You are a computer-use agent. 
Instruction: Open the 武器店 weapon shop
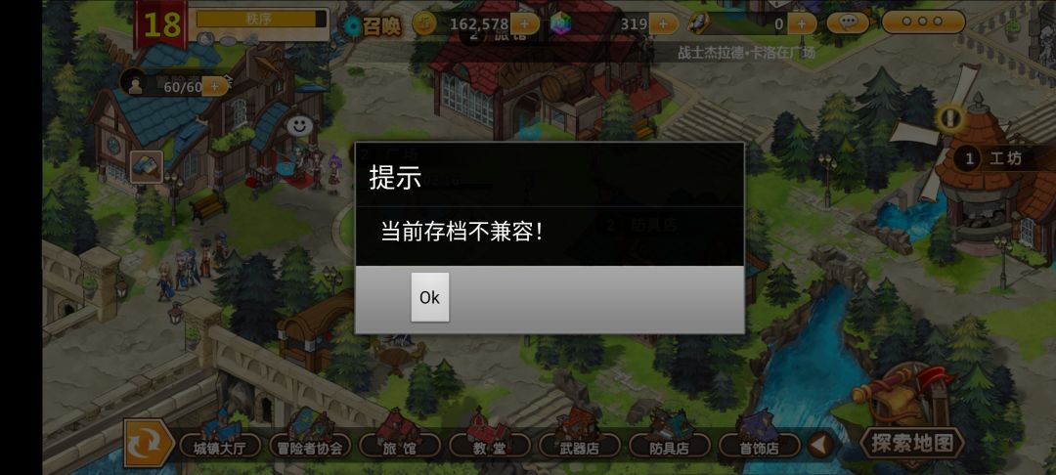pos(580,446)
